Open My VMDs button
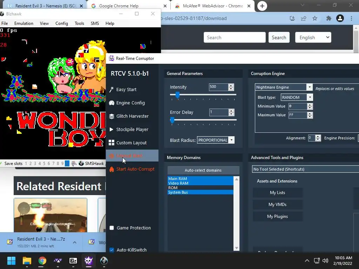 coord(278,205)
